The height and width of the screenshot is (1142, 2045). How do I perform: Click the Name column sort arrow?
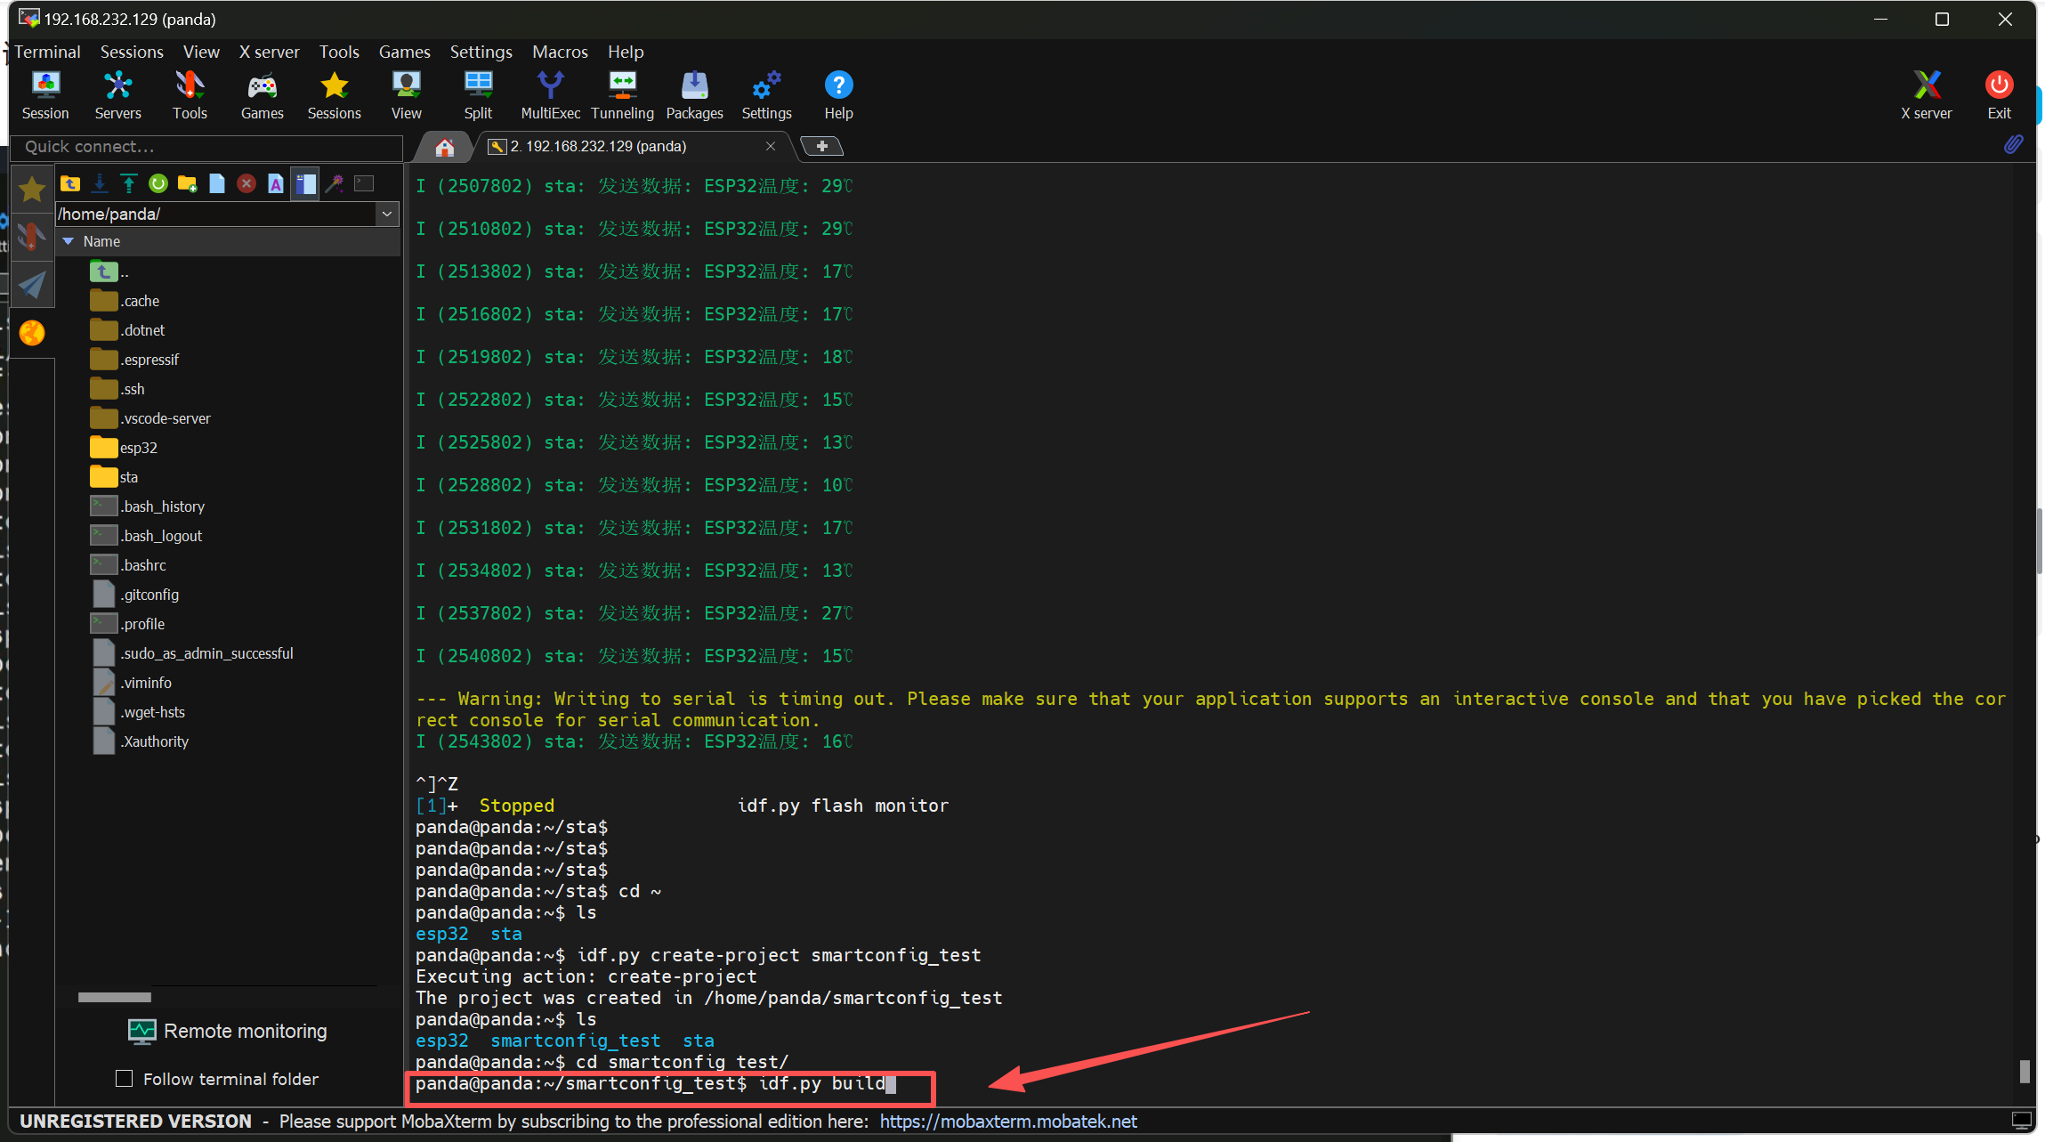[69, 241]
